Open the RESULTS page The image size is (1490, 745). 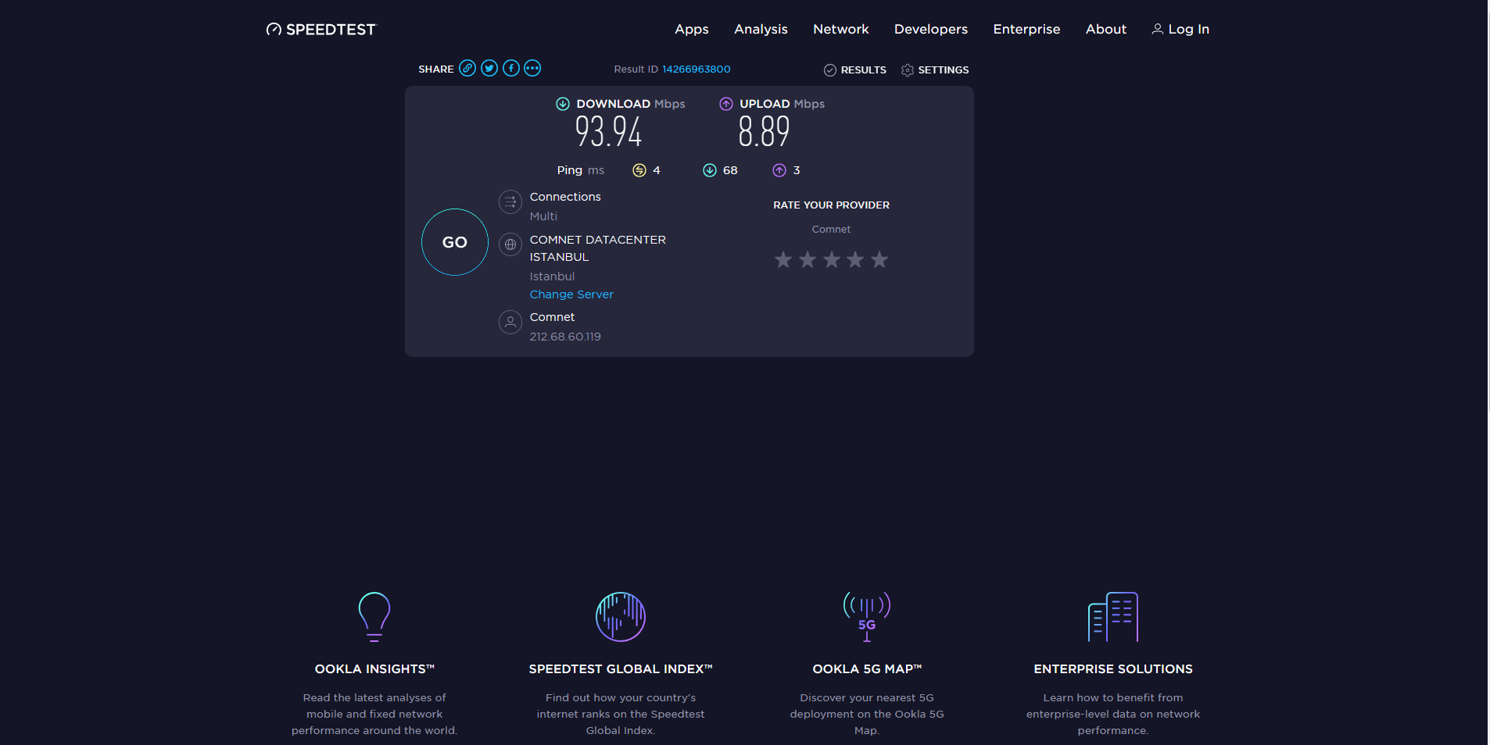(x=864, y=70)
